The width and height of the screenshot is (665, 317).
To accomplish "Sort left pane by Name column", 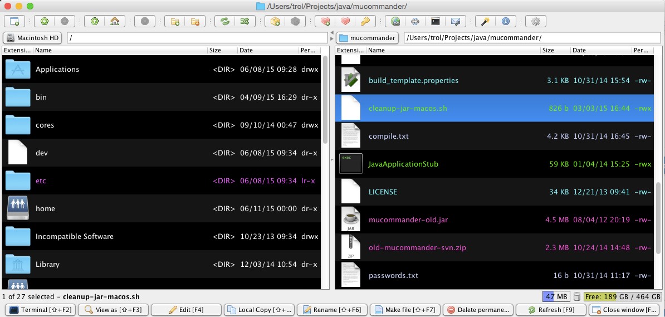I will [120, 50].
